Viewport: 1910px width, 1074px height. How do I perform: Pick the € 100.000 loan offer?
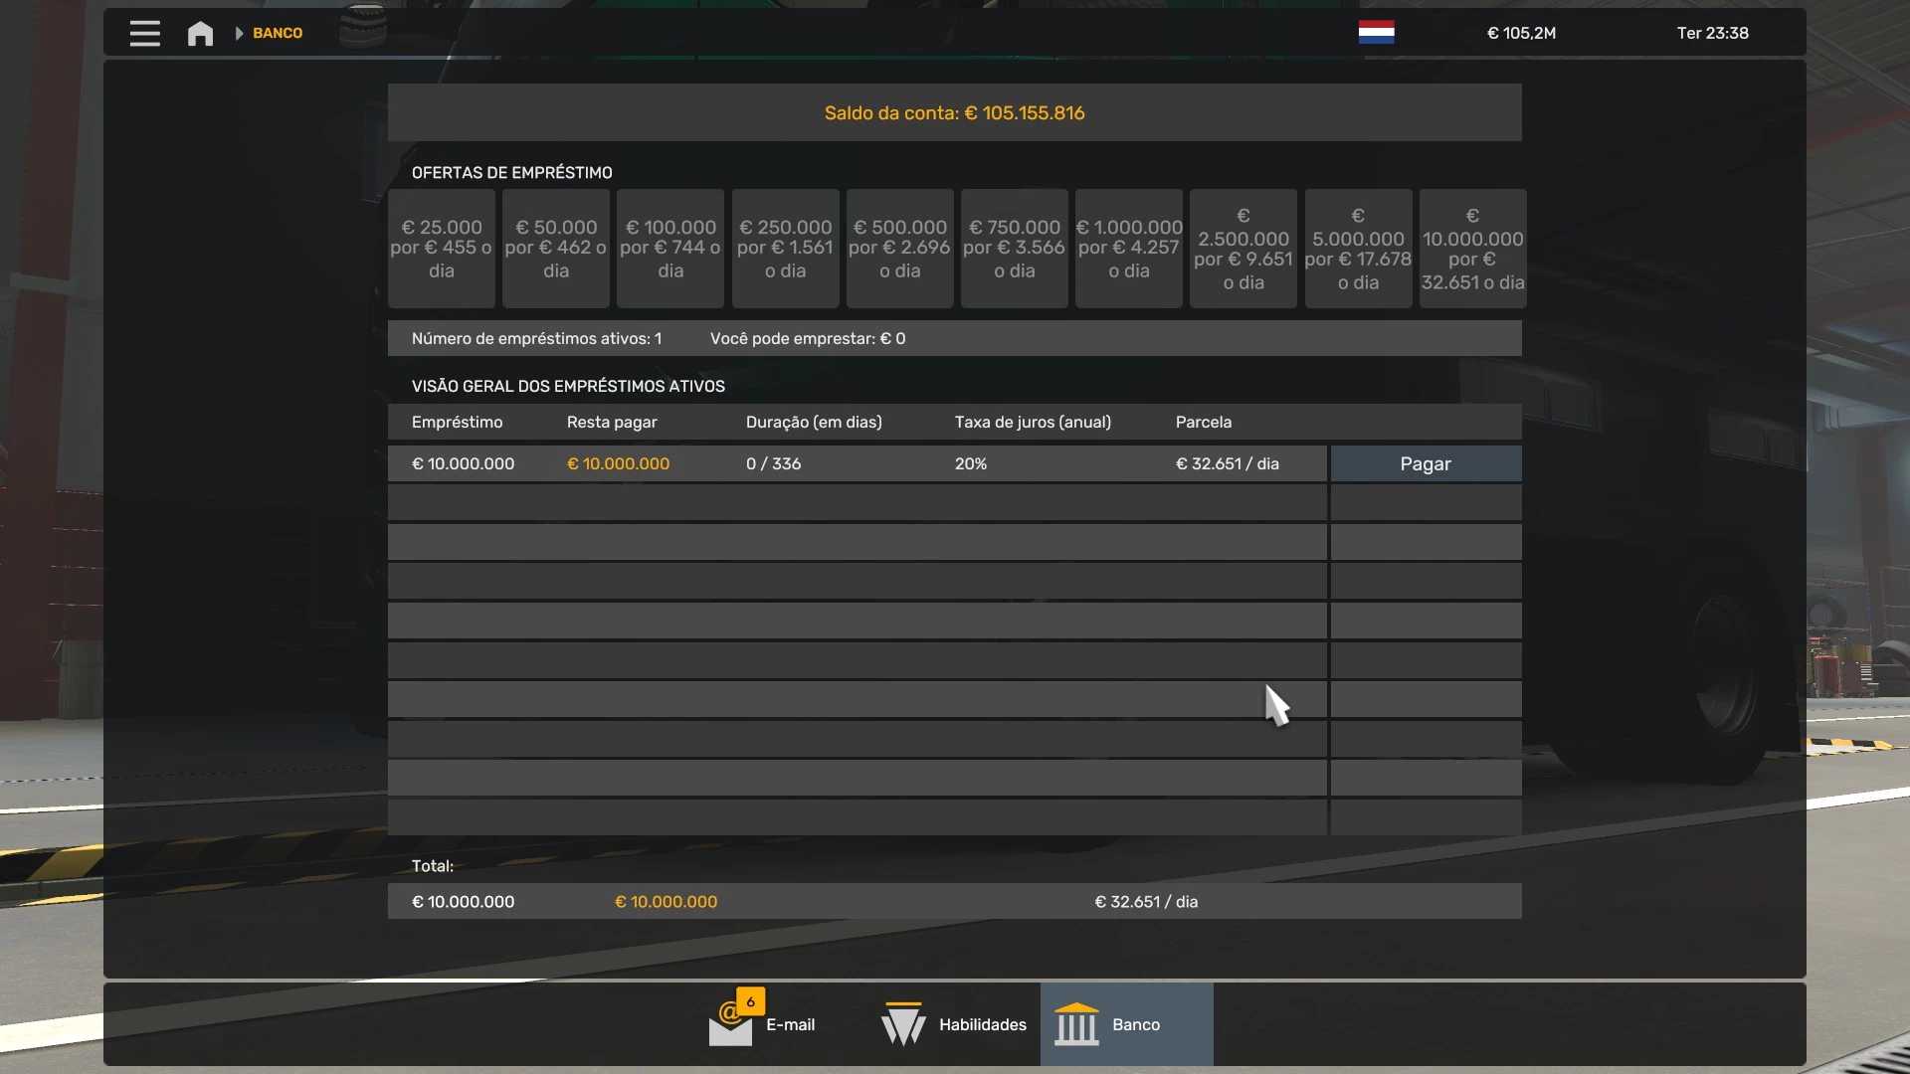click(670, 249)
